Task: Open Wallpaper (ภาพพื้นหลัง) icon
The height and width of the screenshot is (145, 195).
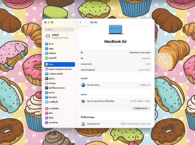Action: point(47,102)
